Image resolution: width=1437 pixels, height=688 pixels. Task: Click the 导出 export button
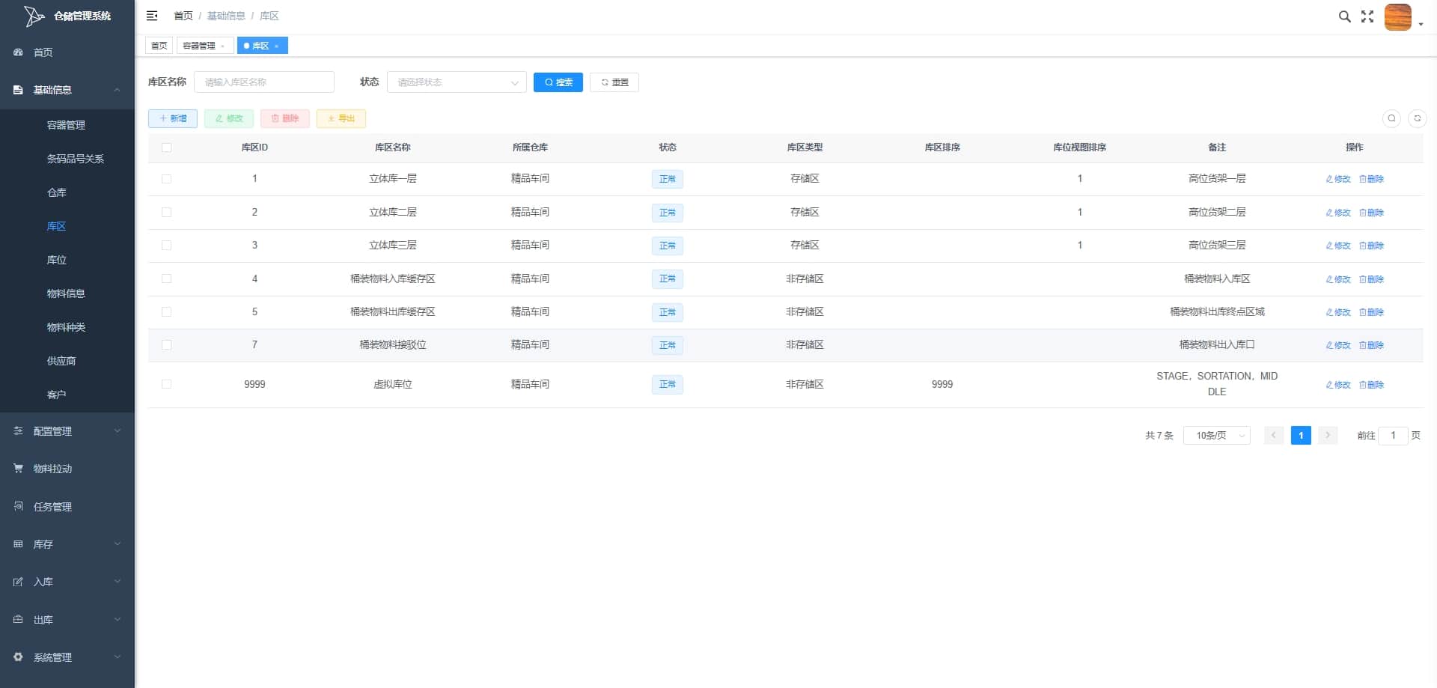click(x=341, y=118)
